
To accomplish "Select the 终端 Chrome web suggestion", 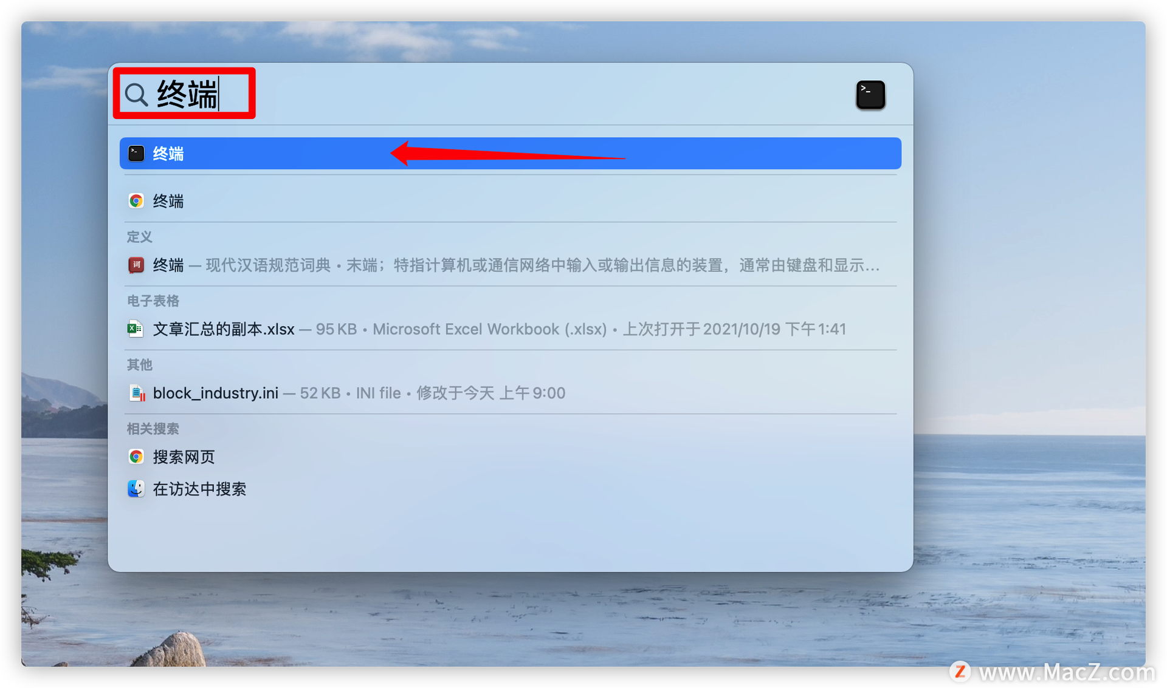I will (x=510, y=201).
